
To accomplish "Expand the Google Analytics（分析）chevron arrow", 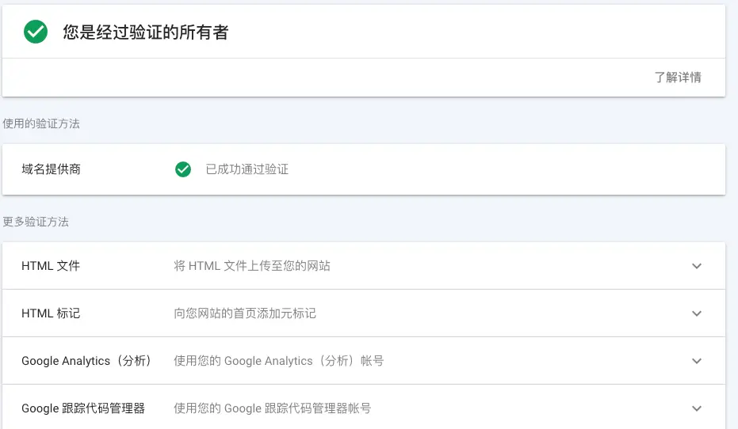I will click(697, 361).
